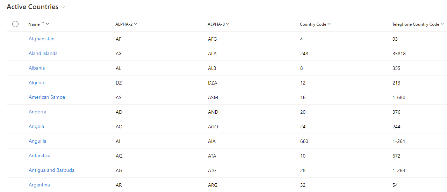The image size is (447, 192).
Task: Click the Albania country link
Action: 37,68
